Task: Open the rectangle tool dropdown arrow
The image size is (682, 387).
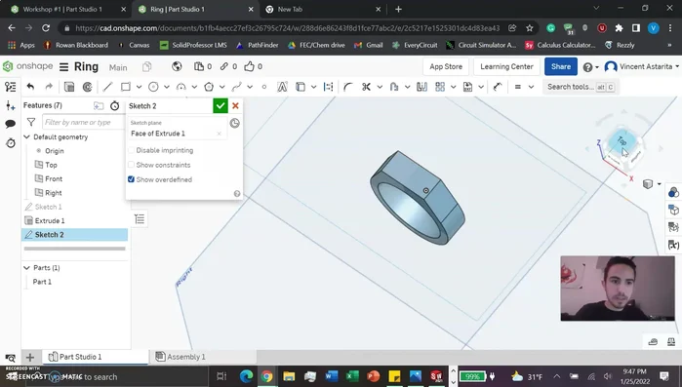Action: [x=139, y=87]
